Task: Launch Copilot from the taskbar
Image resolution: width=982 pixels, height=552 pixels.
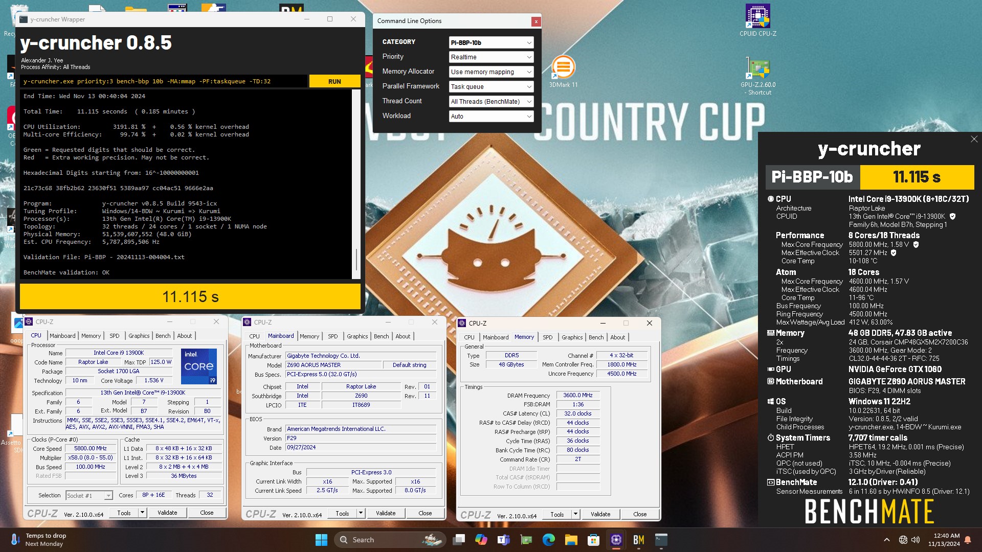Action: pyautogui.click(x=481, y=540)
